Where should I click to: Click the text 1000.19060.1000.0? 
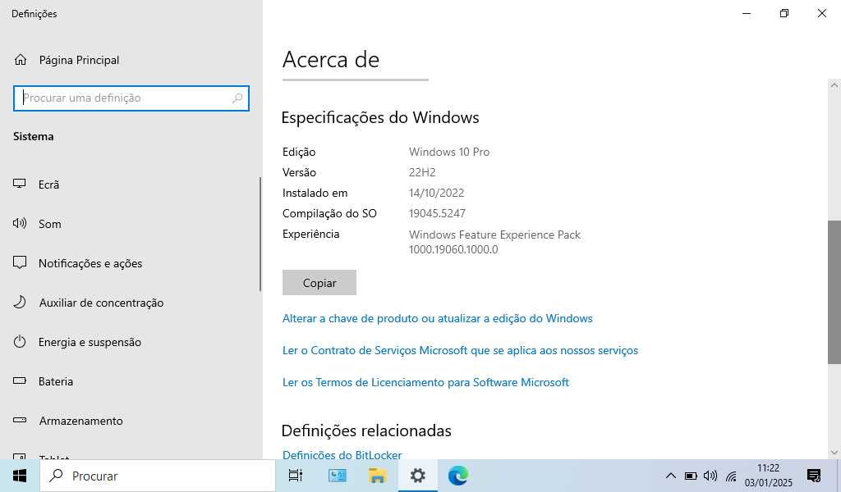point(453,249)
